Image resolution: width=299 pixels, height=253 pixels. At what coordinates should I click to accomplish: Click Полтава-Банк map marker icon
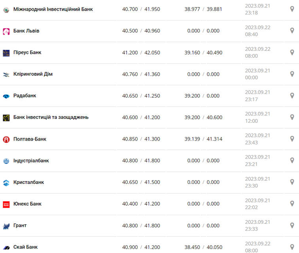pos(292,139)
